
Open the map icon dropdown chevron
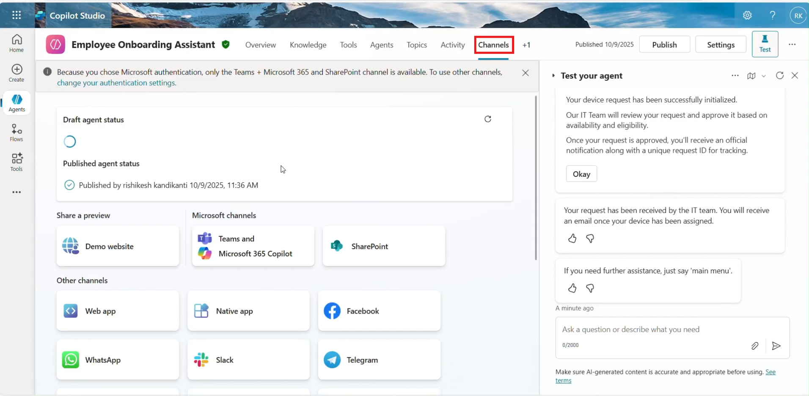click(x=763, y=76)
